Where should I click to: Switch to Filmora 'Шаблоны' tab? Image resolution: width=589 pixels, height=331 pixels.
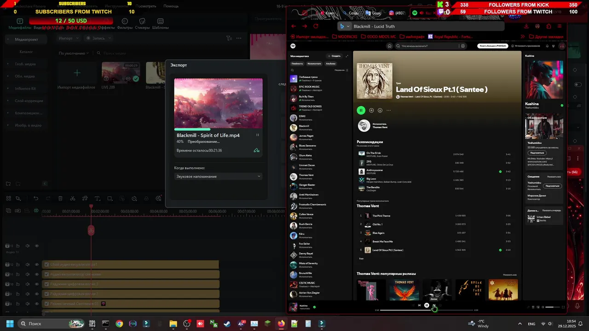point(160,24)
